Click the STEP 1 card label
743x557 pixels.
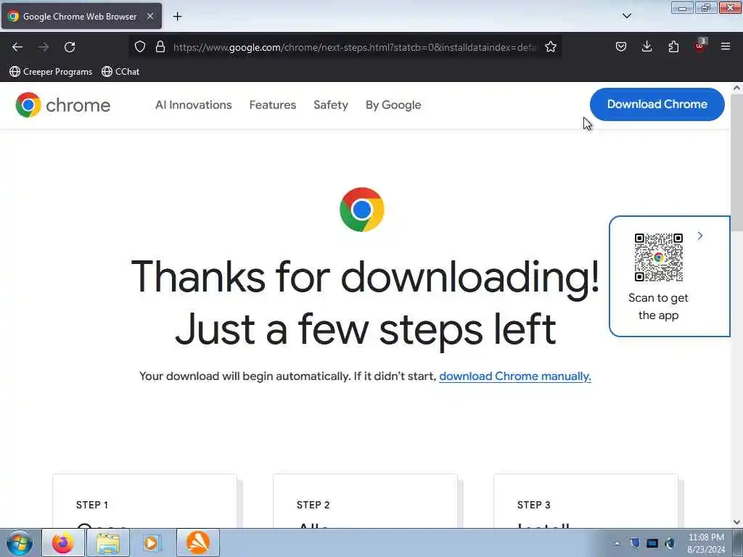[92, 505]
